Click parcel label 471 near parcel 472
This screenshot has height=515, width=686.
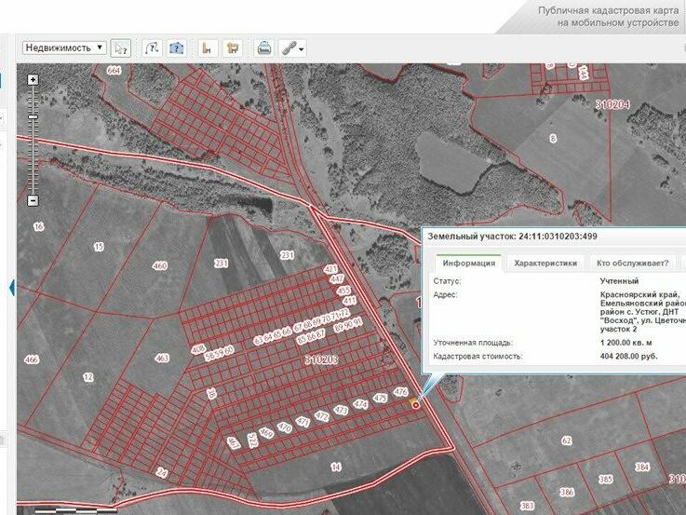303,421
